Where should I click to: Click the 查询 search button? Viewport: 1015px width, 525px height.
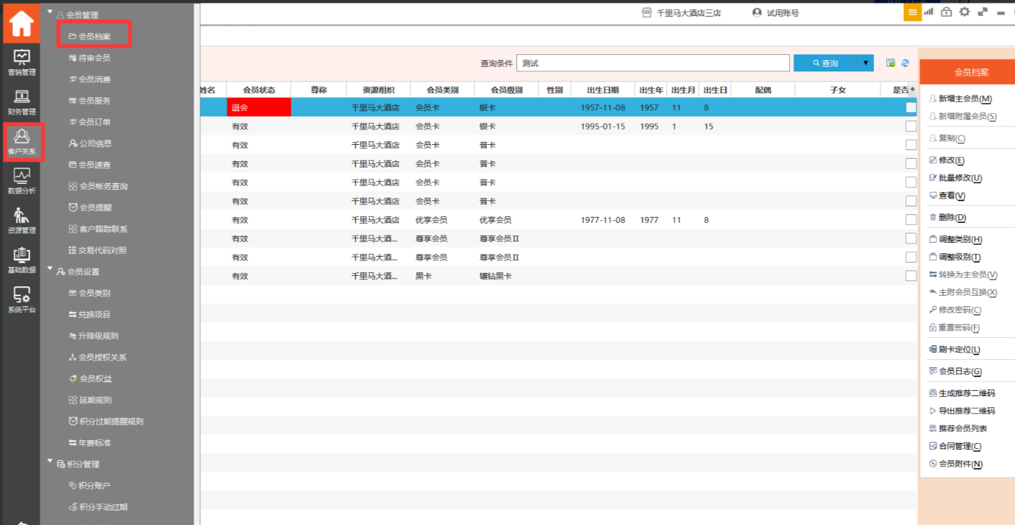[826, 63]
